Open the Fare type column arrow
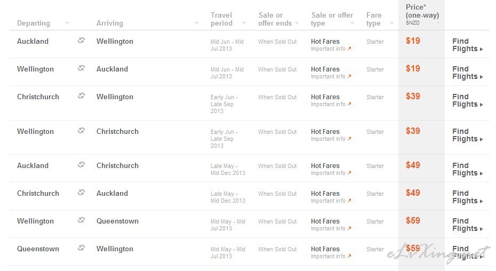The image size is (496, 271). (x=391, y=23)
